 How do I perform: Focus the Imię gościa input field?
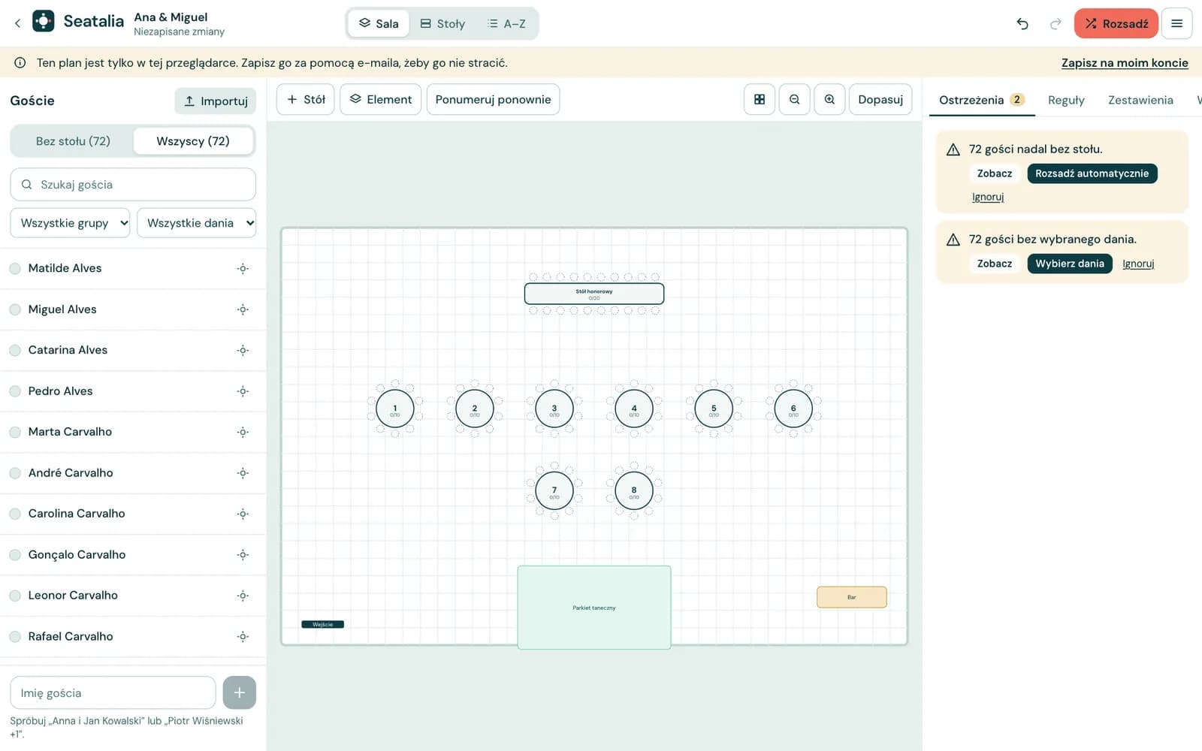[x=113, y=692]
